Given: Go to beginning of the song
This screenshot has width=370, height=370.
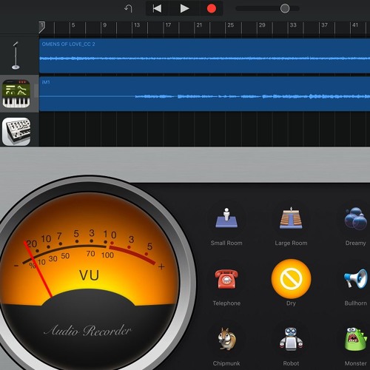Looking at the screenshot, I should [157, 9].
